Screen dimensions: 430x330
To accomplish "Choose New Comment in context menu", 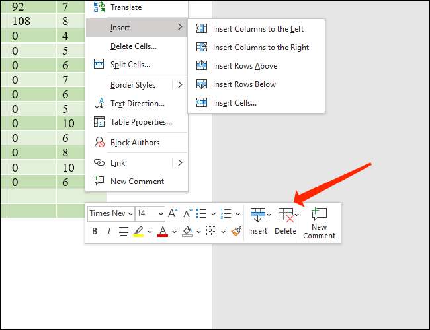I will coord(137,181).
